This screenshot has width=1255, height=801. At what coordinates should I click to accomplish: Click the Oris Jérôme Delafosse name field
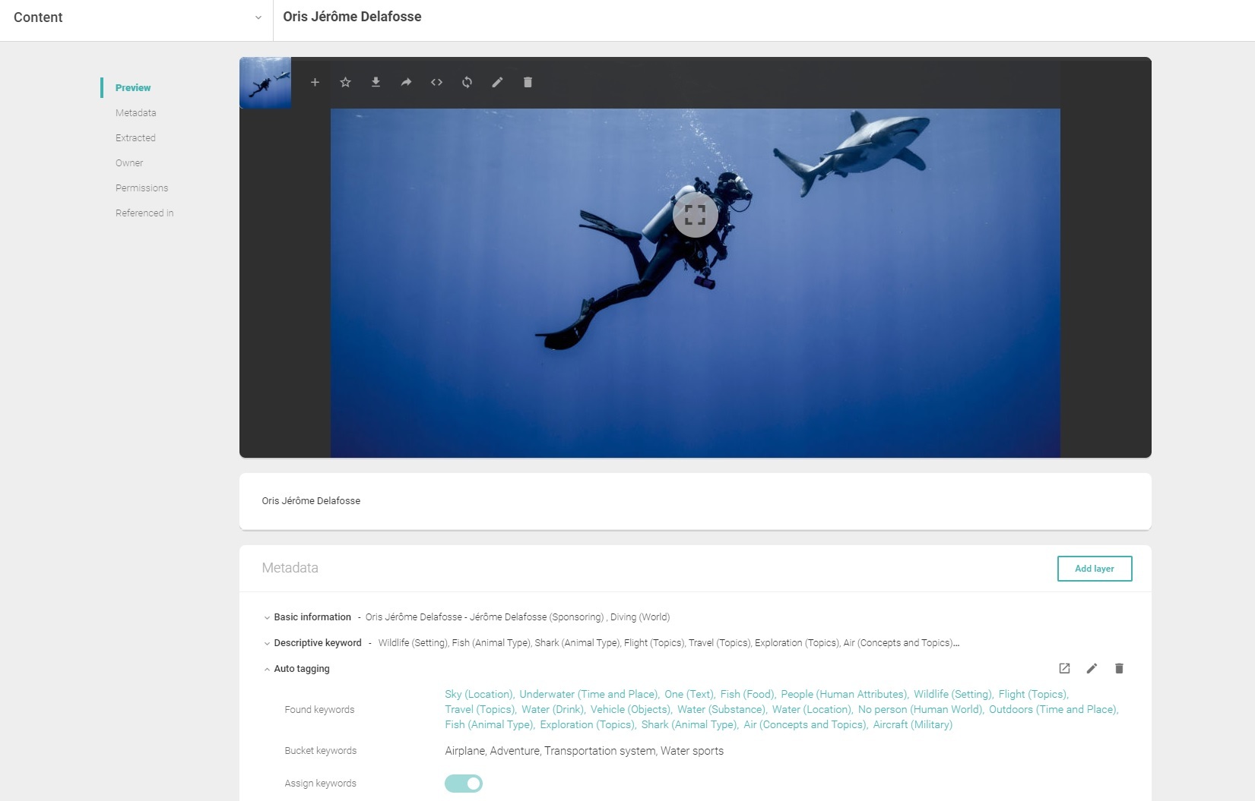(x=695, y=501)
